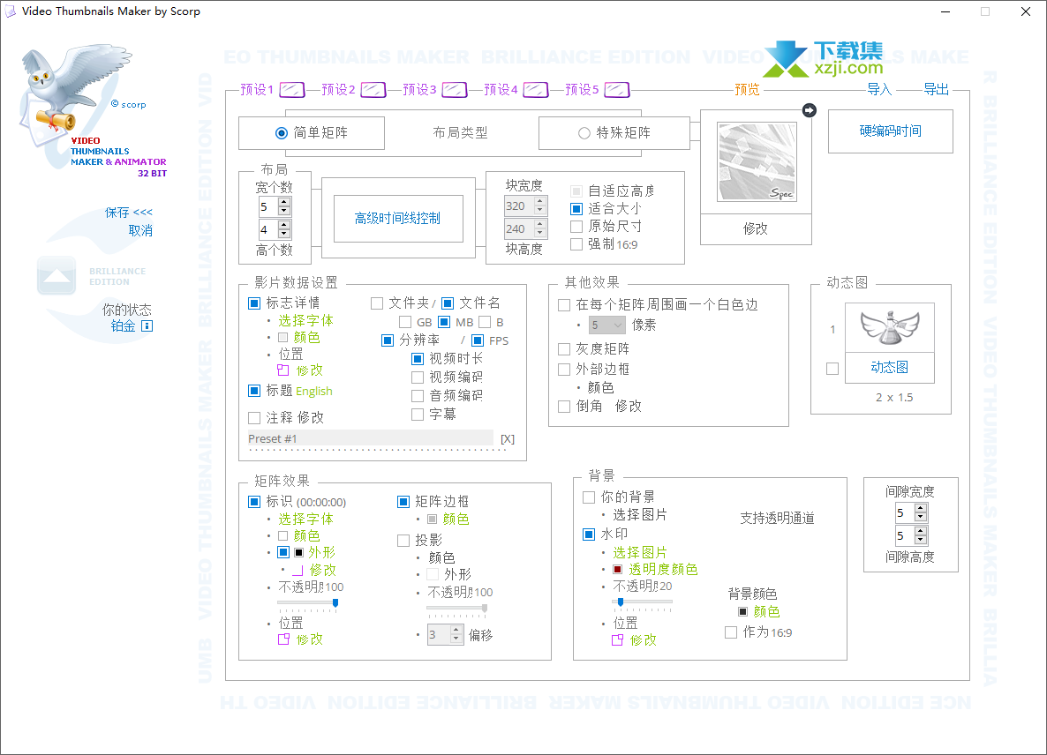Viewport: 1047px width, 755px height.
Task: Switch to the 预设5 tab
Action: 583,89
